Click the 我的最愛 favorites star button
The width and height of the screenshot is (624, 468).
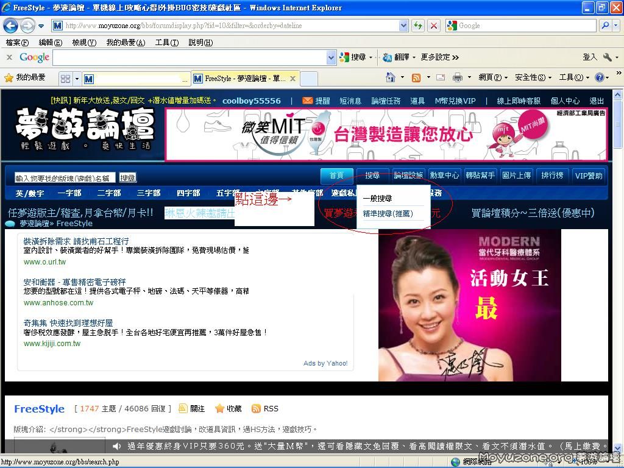(x=24, y=77)
